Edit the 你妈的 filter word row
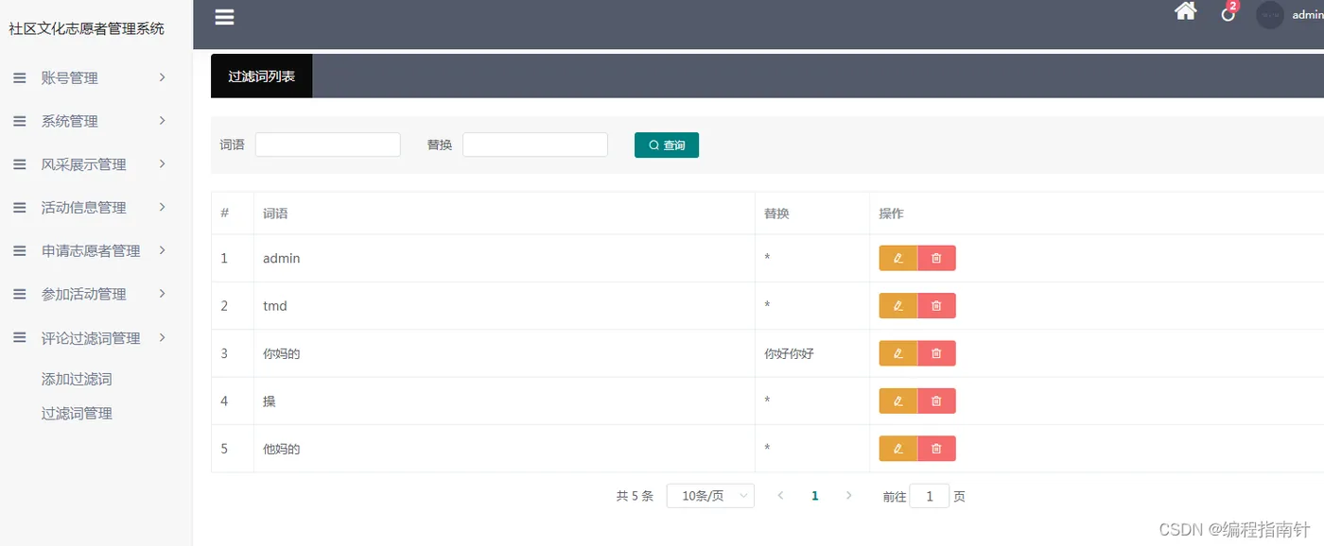The image size is (1324, 546). (x=898, y=353)
